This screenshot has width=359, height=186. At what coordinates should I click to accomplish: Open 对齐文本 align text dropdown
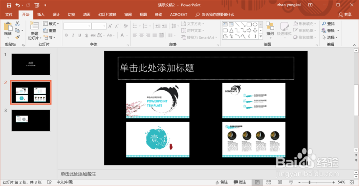[192, 30]
